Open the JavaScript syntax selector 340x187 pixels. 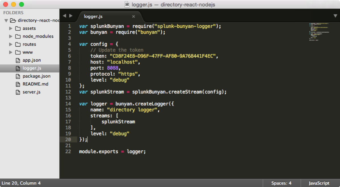click(319, 183)
